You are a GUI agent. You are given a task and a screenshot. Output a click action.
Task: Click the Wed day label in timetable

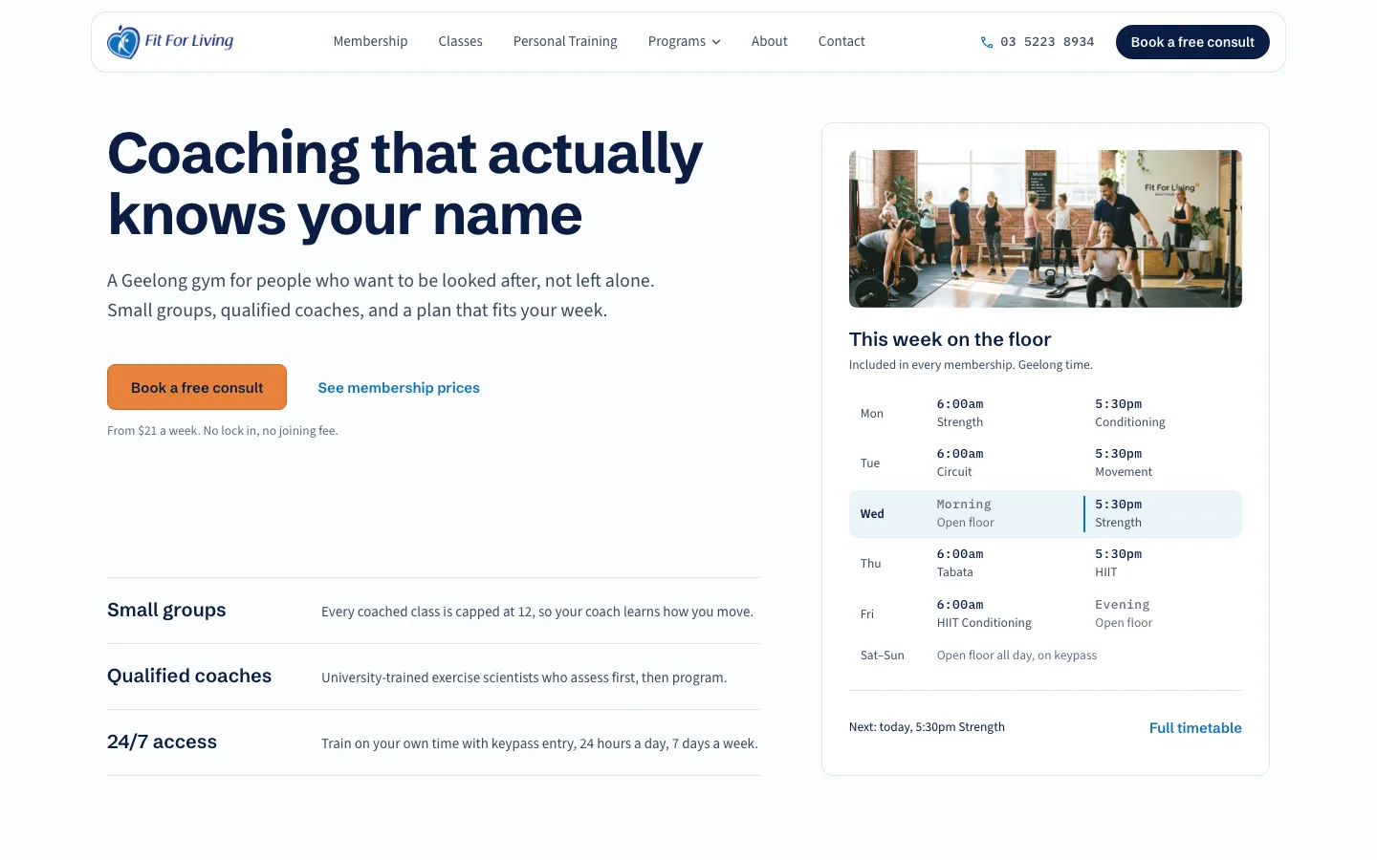tap(872, 514)
